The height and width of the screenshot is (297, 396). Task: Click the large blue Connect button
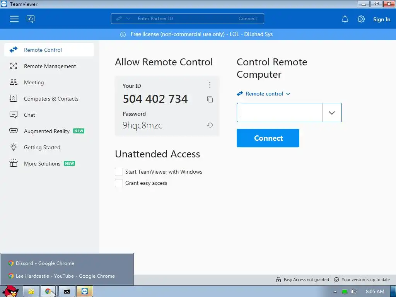point(268,138)
